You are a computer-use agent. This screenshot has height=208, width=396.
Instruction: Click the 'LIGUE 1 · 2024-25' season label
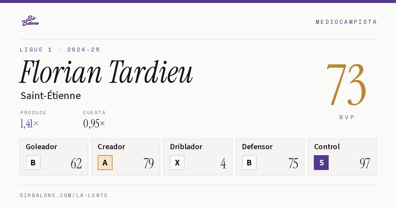click(x=60, y=50)
